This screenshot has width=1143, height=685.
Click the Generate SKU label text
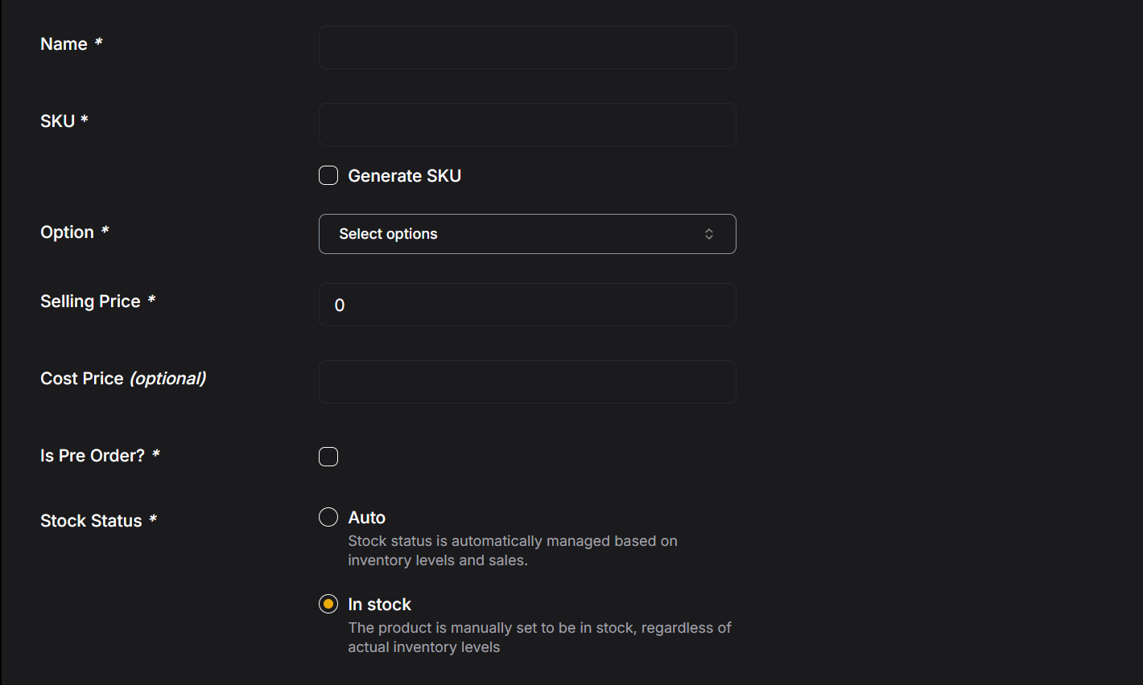(x=404, y=176)
